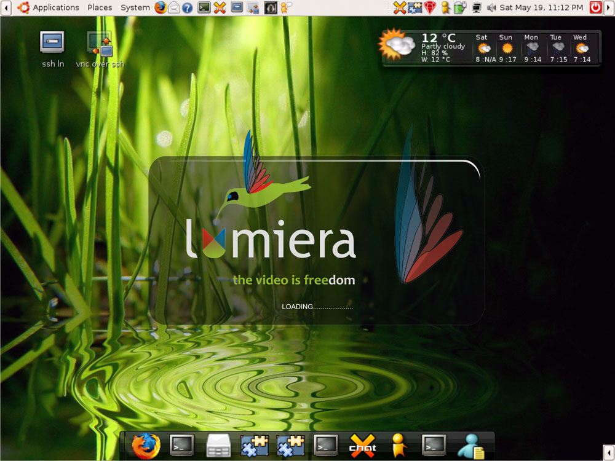
Task: Open the mail envelope launcher in top panel
Action: [x=174, y=7]
